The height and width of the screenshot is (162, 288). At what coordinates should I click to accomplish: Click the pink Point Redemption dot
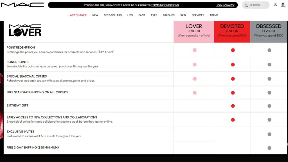(194, 50)
